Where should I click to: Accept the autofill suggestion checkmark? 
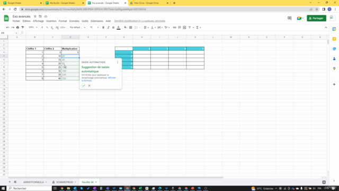coord(84,86)
